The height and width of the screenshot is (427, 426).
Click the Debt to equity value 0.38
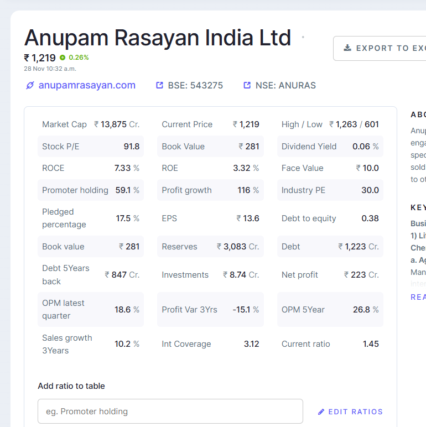[370, 218]
